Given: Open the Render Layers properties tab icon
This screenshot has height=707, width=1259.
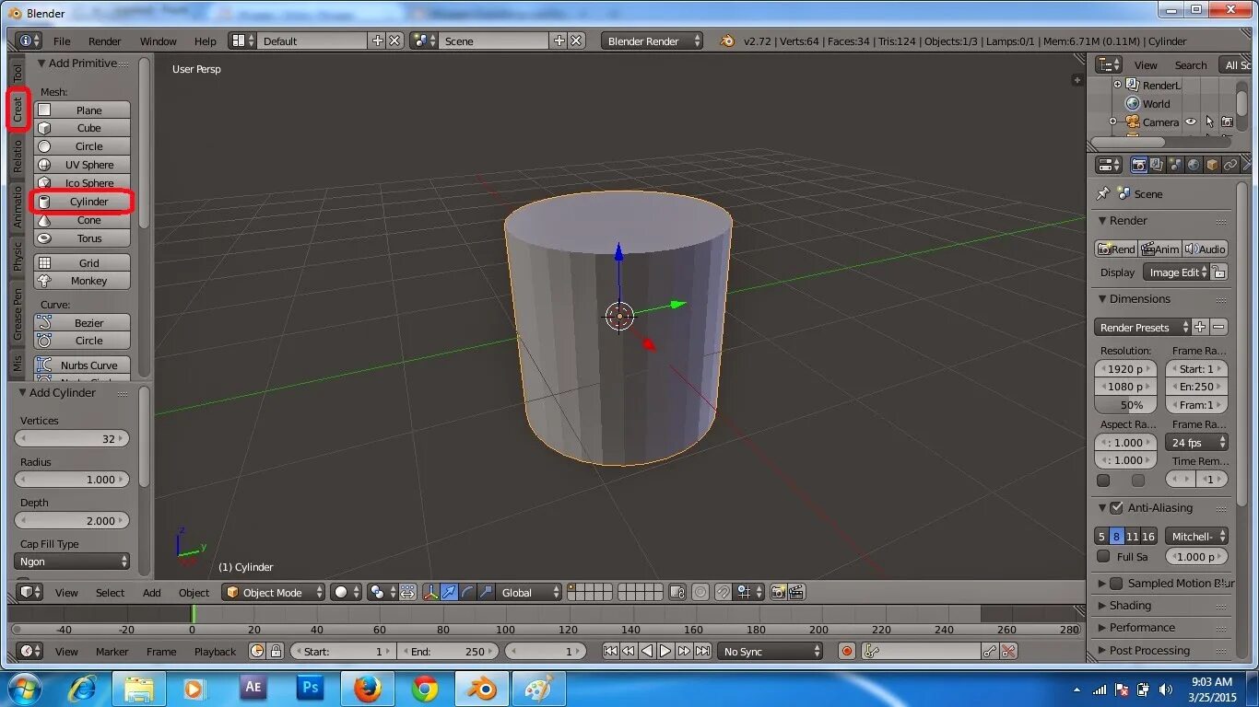Looking at the screenshot, I should tap(1157, 165).
